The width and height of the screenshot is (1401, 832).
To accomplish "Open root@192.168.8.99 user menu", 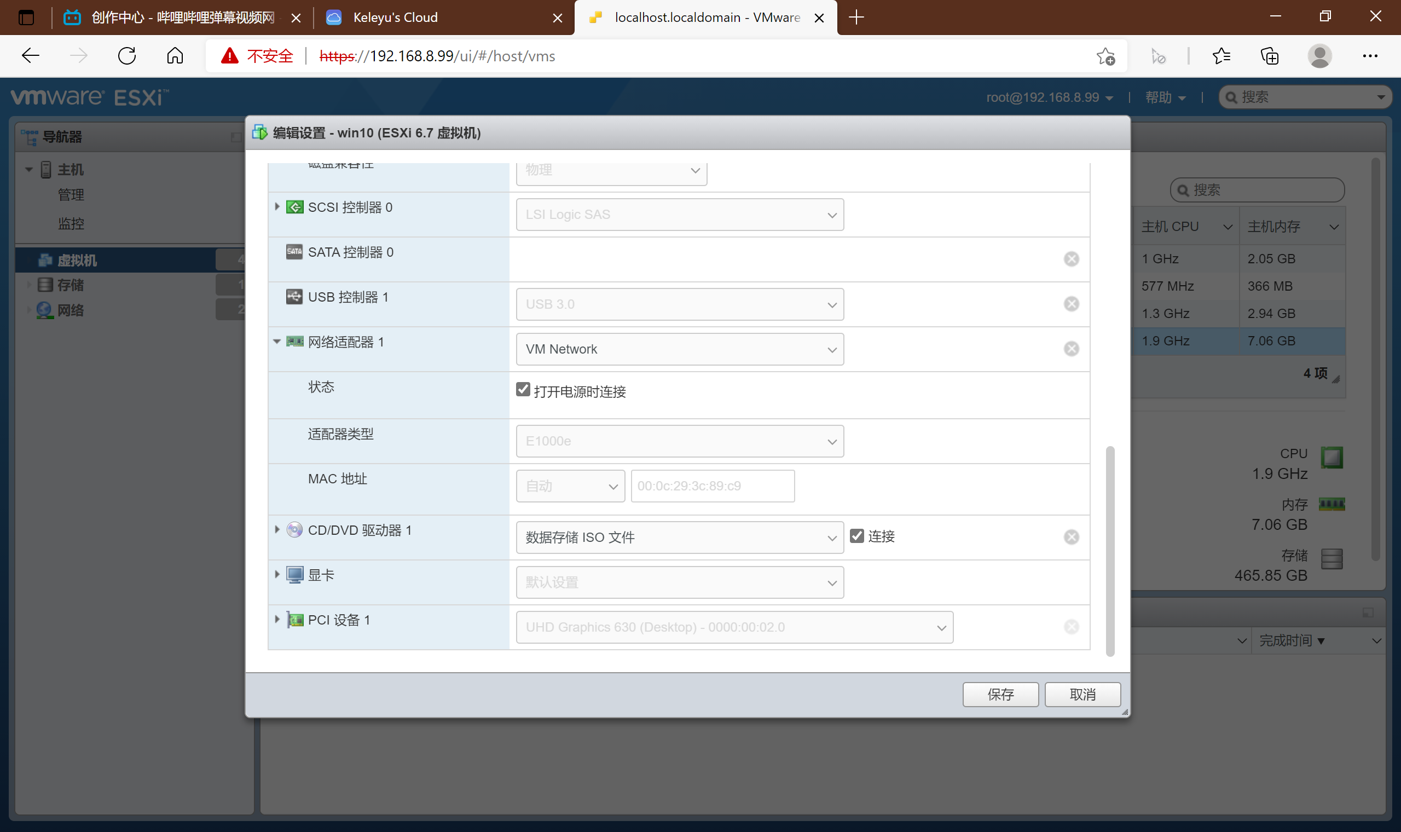I will tap(1050, 97).
